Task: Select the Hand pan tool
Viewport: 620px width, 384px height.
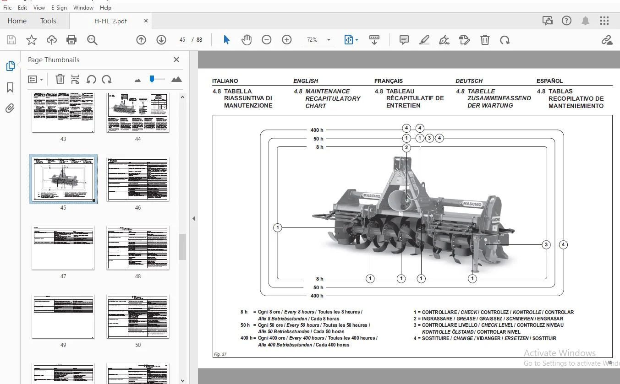Action: pyautogui.click(x=247, y=40)
